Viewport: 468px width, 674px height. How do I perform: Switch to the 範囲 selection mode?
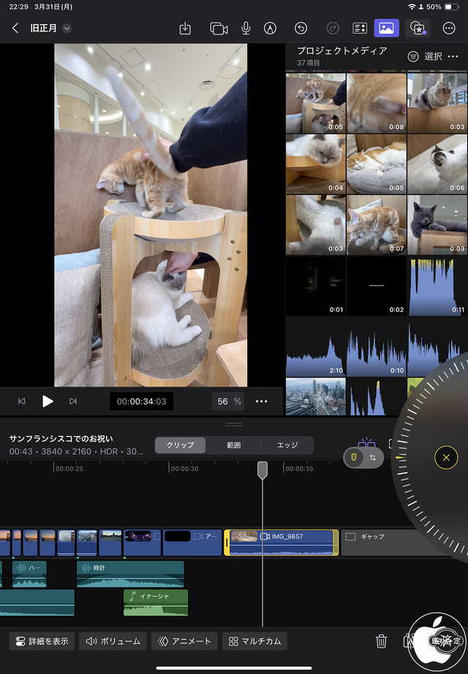[x=233, y=445]
